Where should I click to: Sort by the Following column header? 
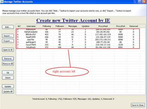click(x=47, y=26)
